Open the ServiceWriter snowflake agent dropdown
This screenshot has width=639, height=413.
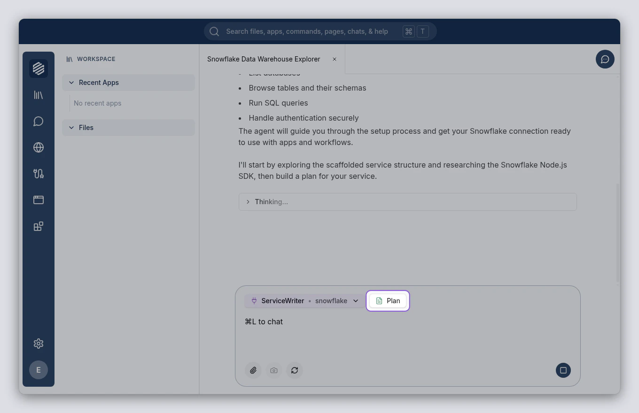304,301
